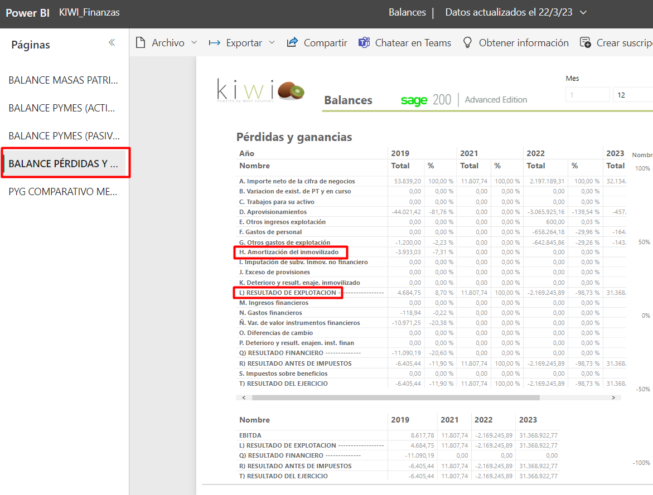The height and width of the screenshot is (495, 653).
Task: Collapse the Páginas pane with chevron icon
Action: pyautogui.click(x=112, y=42)
